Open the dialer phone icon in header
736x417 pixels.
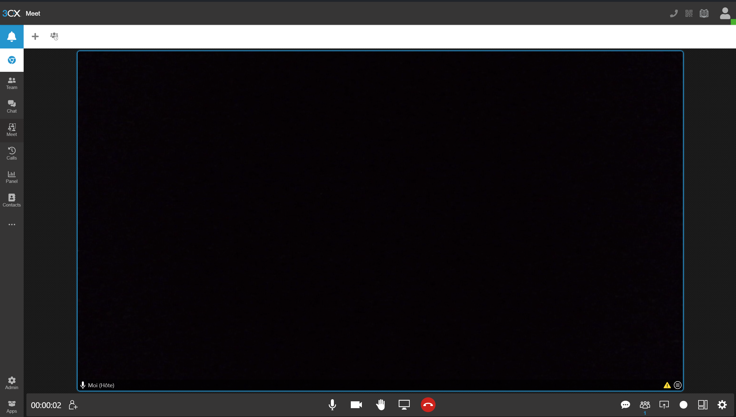[x=674, y=14]
